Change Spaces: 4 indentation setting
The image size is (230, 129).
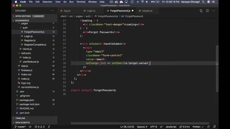point(142,126)
